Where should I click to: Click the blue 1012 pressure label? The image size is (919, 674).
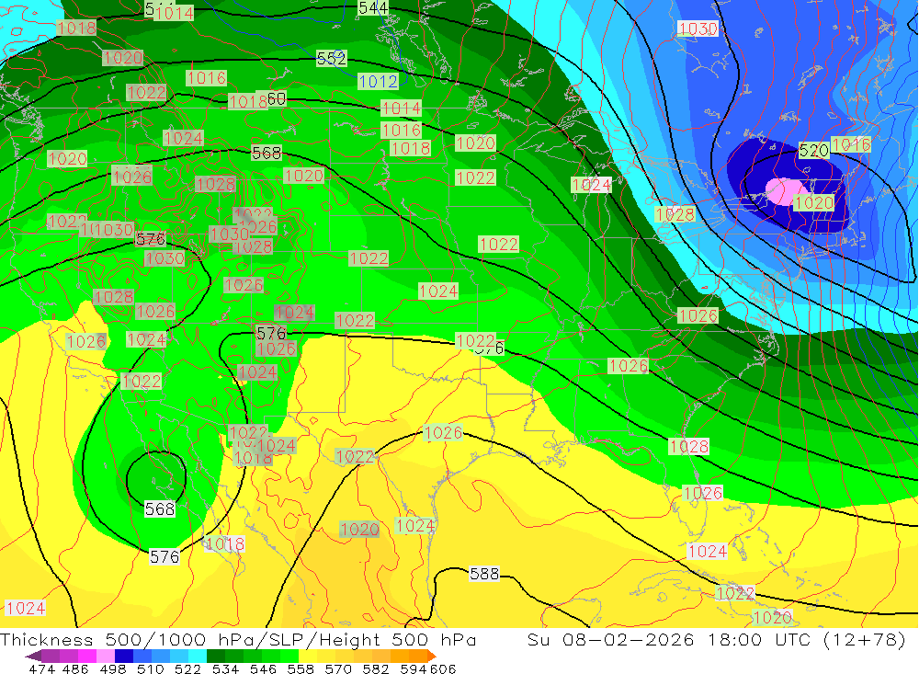pyautogui.click(x=378, y=82)
